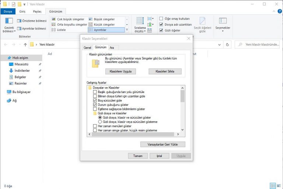Choose Küçük simgeler layout
The image size is (283, 189).
point(102,25)
